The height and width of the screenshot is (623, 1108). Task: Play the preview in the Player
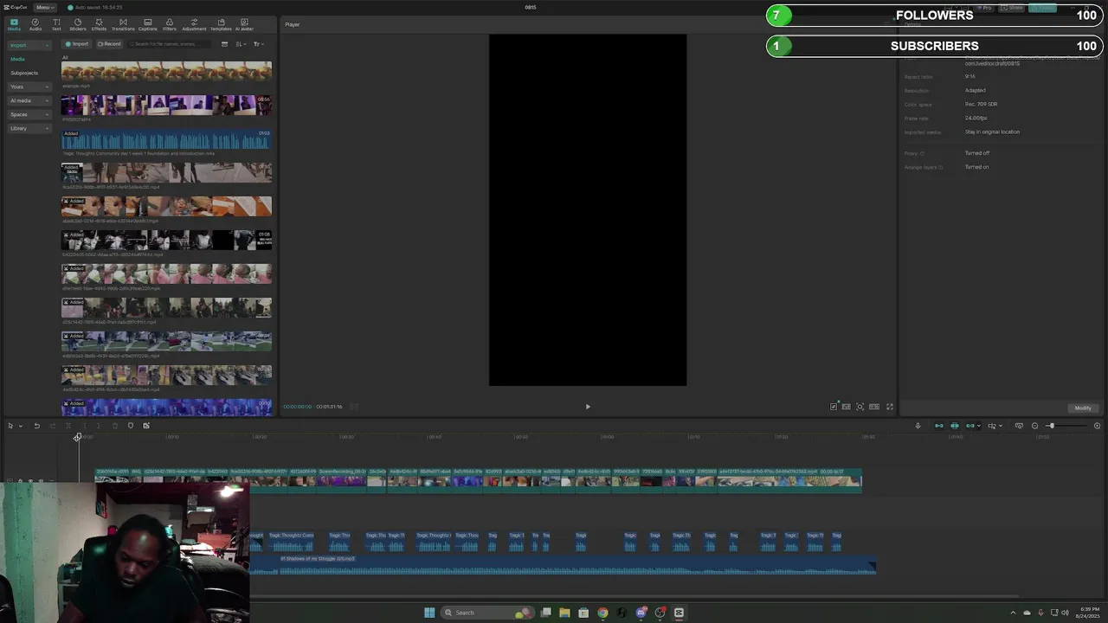tap(588, 407)
